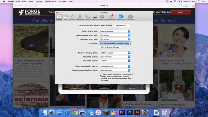
Task: Open the Tabs preferences pane
Action: [x=65, y=17]
